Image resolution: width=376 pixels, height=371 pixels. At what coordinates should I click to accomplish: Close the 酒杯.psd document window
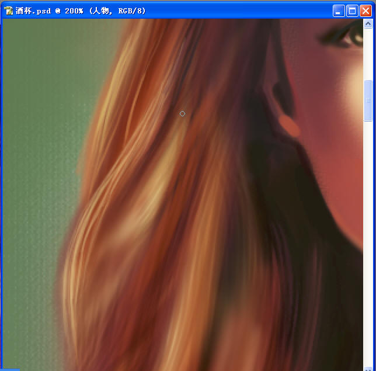pyautogui.click(x=365, y=11)
